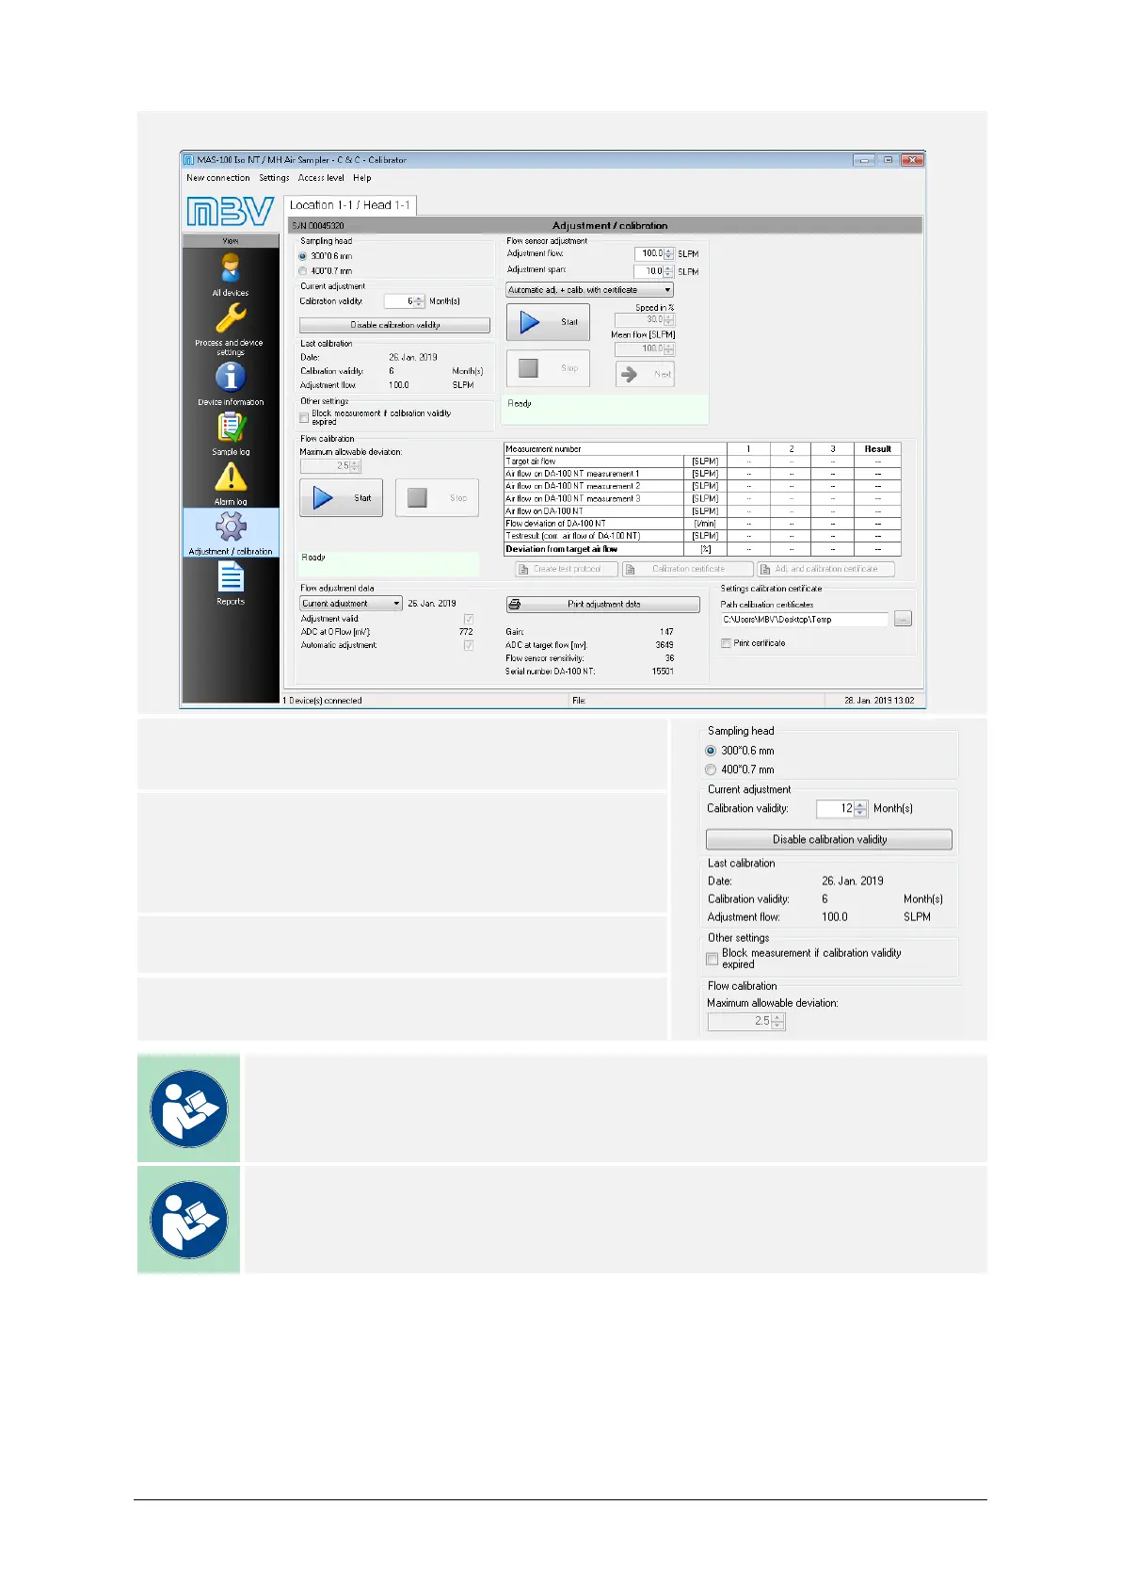Open the Settings menu
The height and width of the screenshot is (1586, 1121).
274,178
